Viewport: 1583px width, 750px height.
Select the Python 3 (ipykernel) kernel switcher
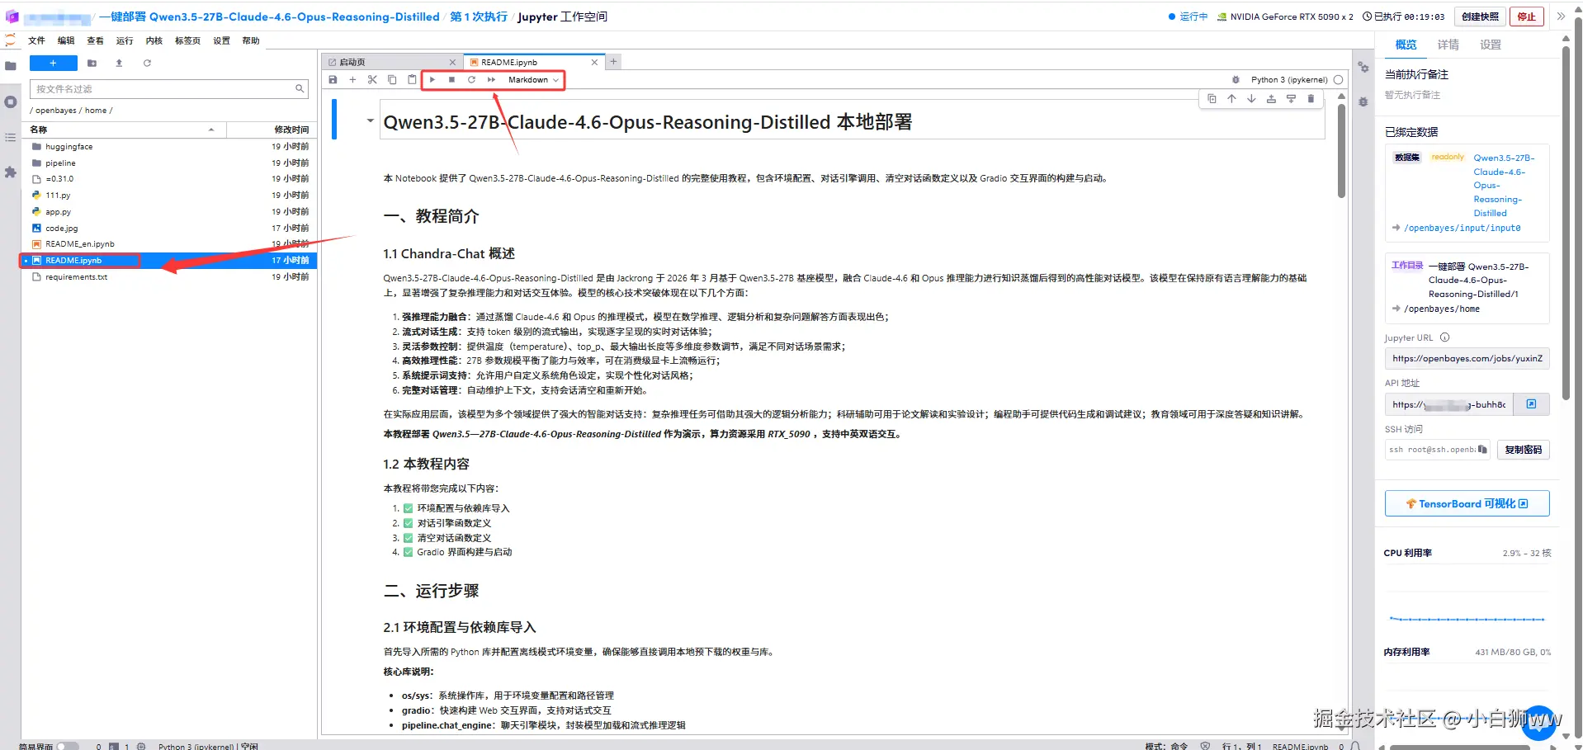pos(1289,80)
